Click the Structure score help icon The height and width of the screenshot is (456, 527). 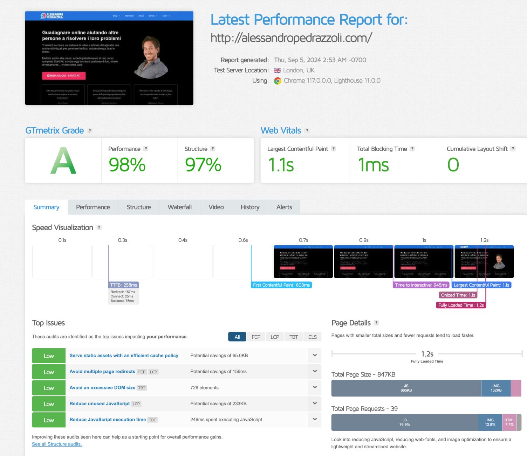[x=213, y=149]
